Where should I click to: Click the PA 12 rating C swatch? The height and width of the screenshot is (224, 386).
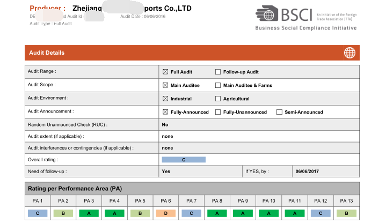pos(321,213)
